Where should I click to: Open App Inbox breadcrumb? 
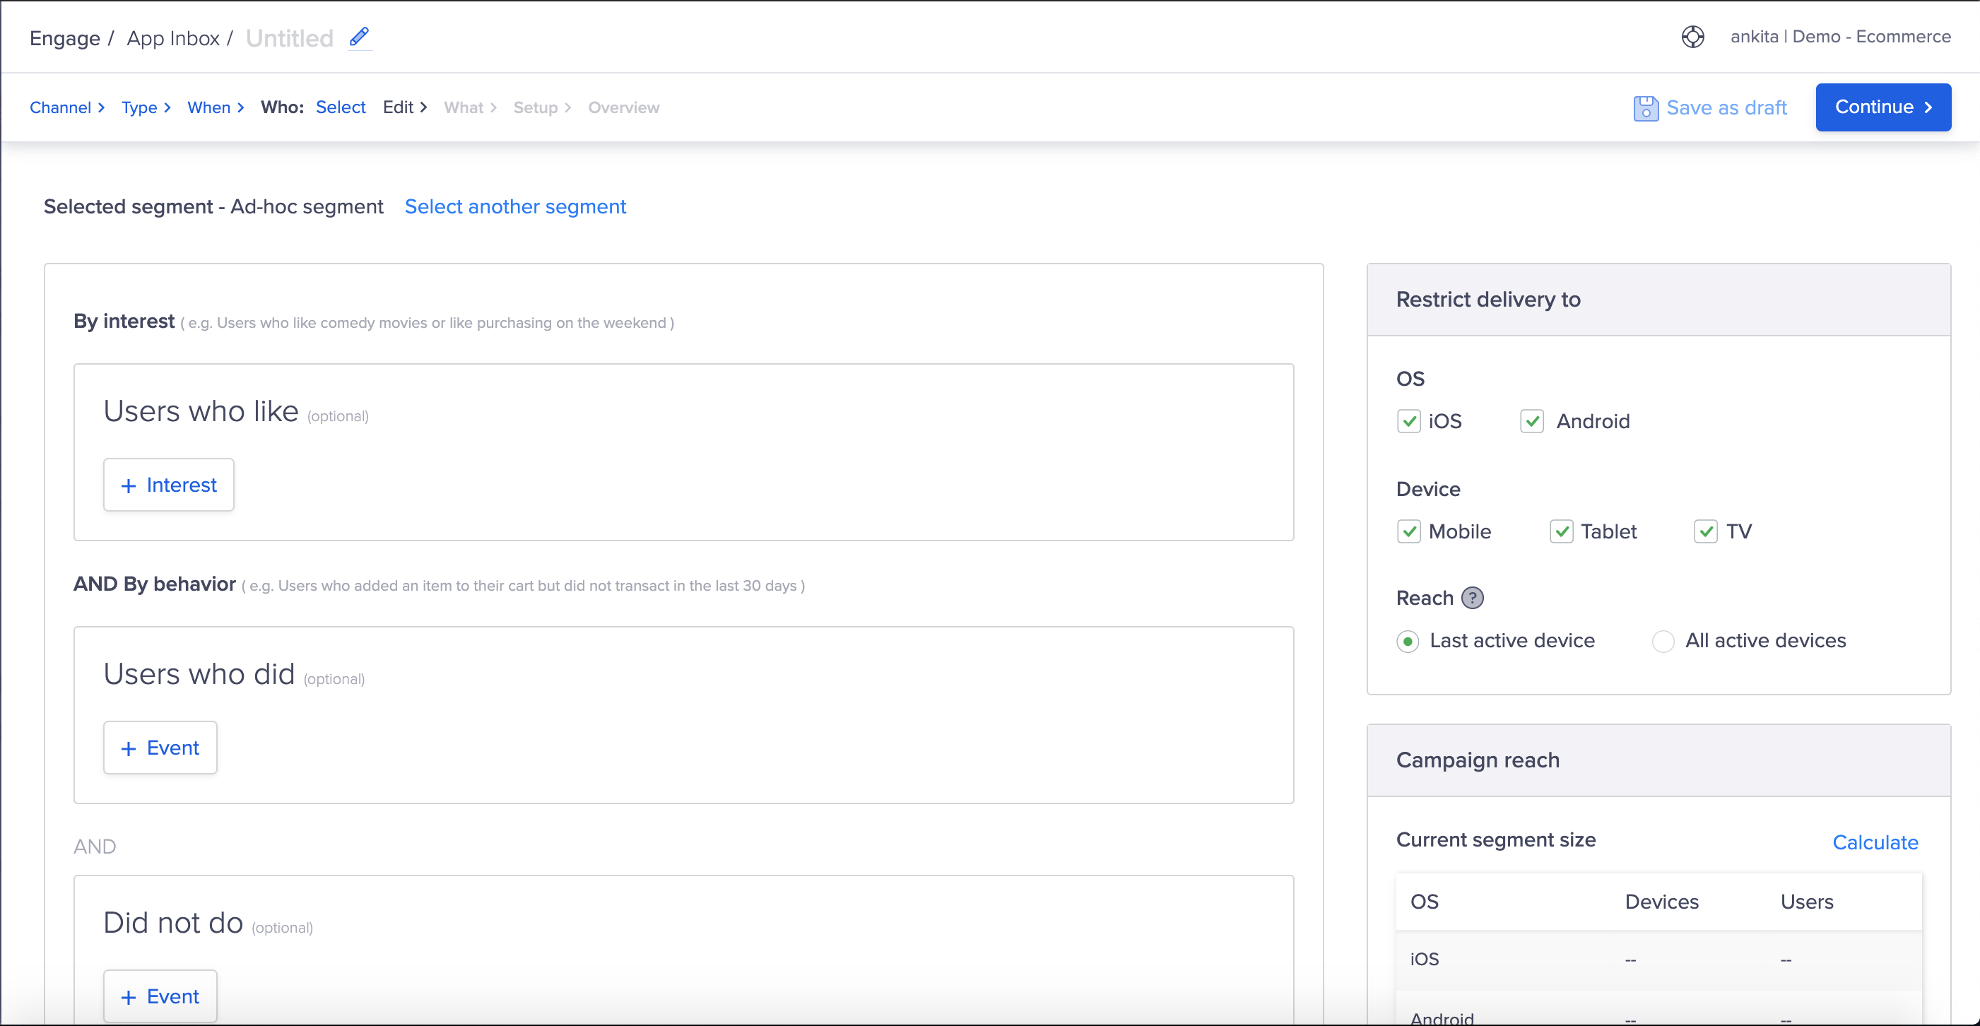coord(173,38)
